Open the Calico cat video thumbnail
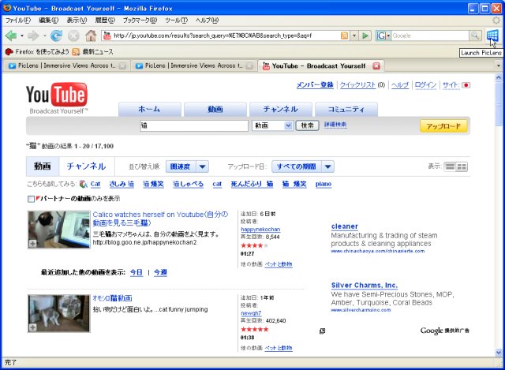505x370 pixels. 59,230
